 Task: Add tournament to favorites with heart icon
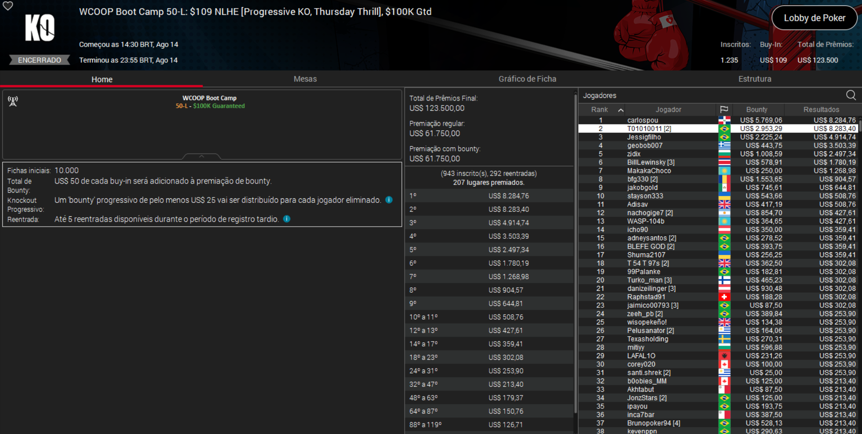[8, 6]
